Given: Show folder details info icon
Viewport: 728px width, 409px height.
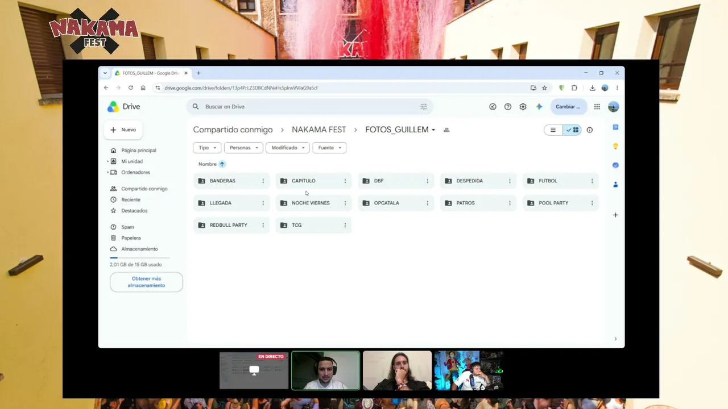Looking at the screenshot, I should (590, 130).
